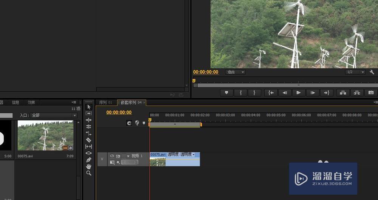Pick the Hand tool
Image resolution: width=378 pixels, height=200 pixels.
point(89,166)
